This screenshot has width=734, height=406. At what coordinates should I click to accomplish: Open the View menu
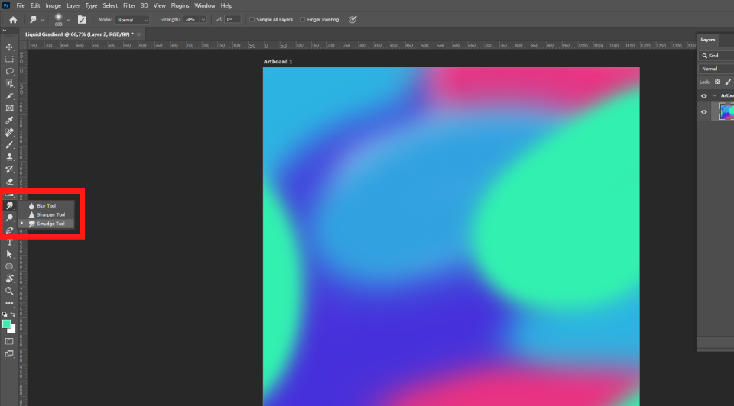point(160,5)
